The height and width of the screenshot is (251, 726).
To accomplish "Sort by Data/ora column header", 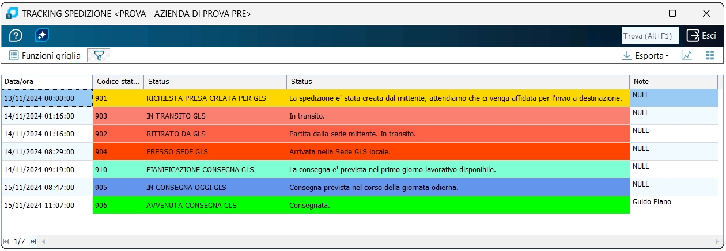I will [x=47, y=82].
